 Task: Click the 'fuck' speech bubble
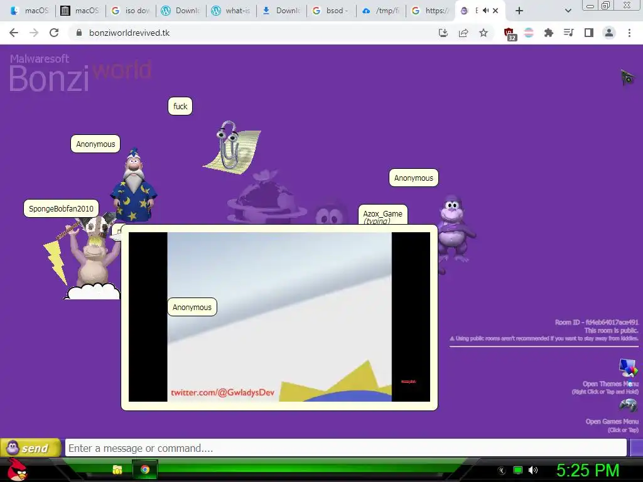coord(180,107)
